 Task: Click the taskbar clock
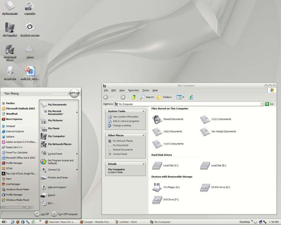coord(274,222)
